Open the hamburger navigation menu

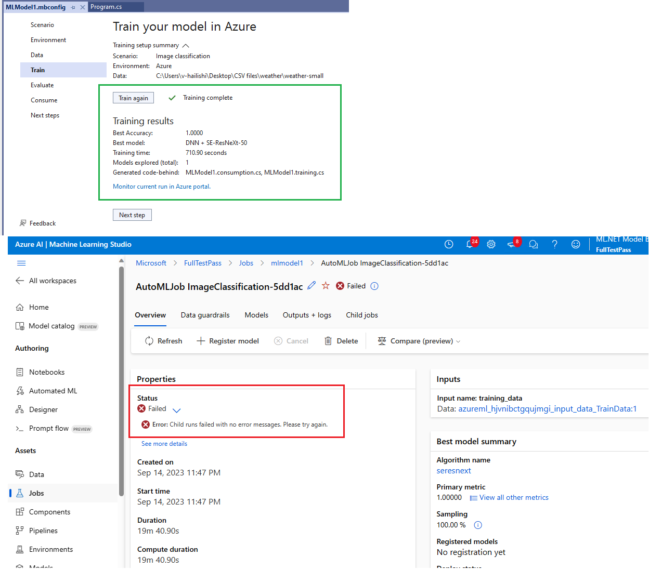coord(21,263)
